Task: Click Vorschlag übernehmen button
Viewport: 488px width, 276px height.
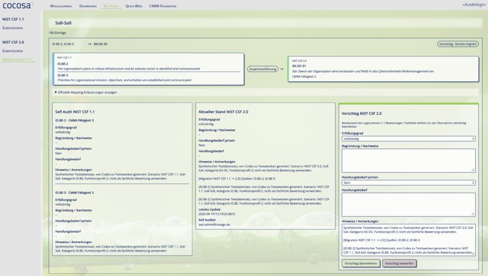Action: 361,263
